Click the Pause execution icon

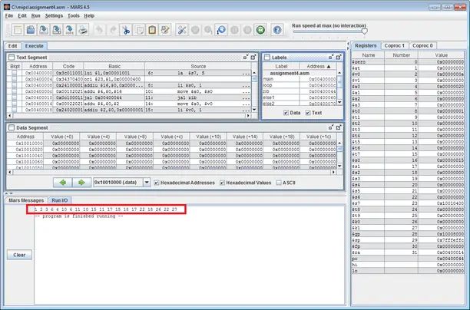tap(234, 30)
